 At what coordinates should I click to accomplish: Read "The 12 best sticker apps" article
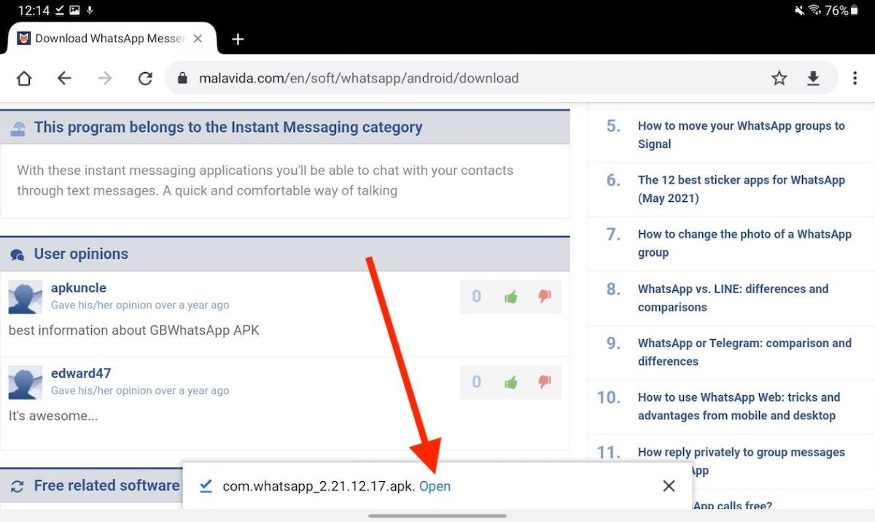pos(740,189)
